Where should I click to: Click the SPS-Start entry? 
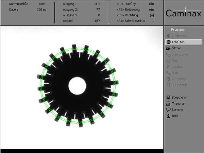[179, 85]
